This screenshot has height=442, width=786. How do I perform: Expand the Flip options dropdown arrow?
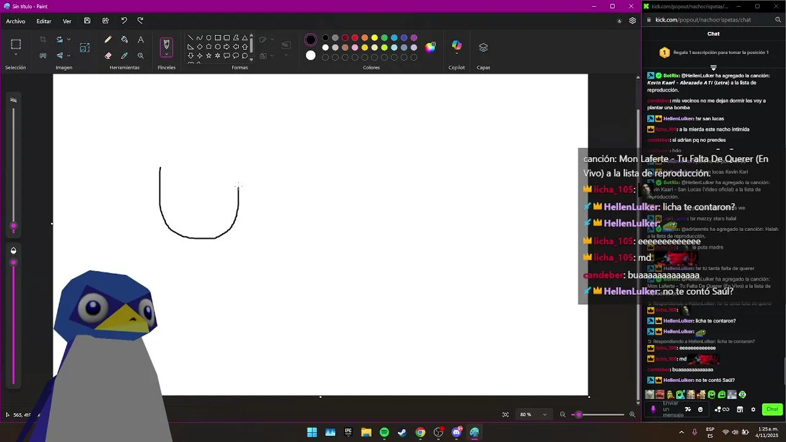[68, 55]
